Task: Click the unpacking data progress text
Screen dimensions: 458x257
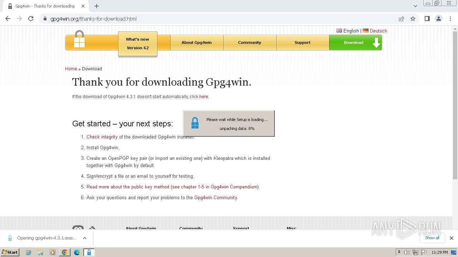Action: click(237, 128)
